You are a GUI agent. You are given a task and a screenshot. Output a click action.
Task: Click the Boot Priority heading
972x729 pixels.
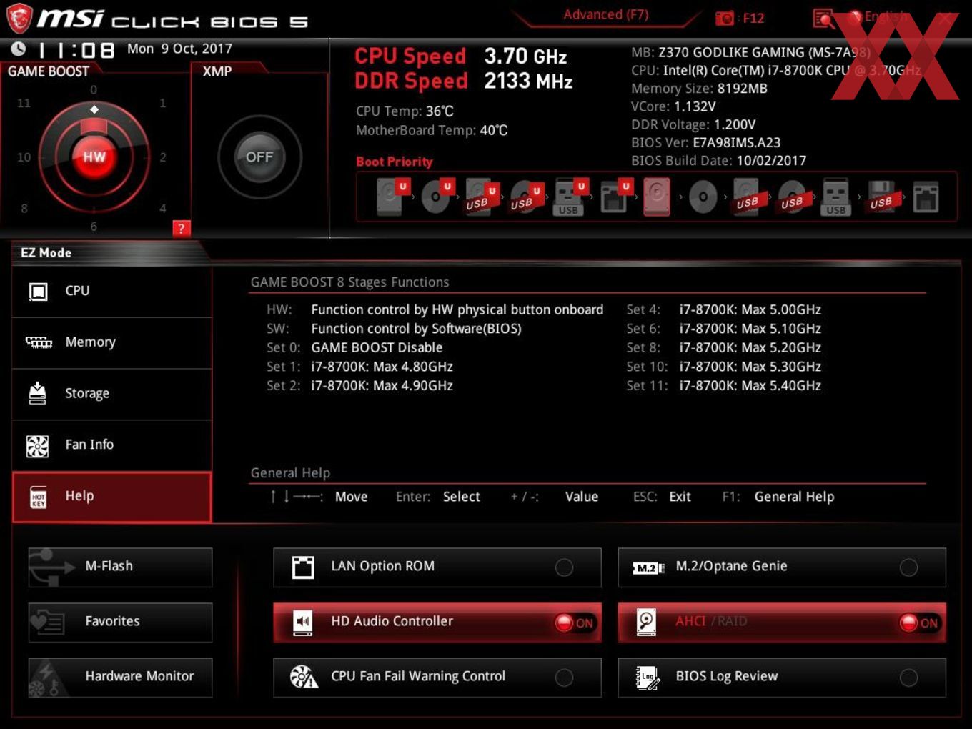pos(395,162)
